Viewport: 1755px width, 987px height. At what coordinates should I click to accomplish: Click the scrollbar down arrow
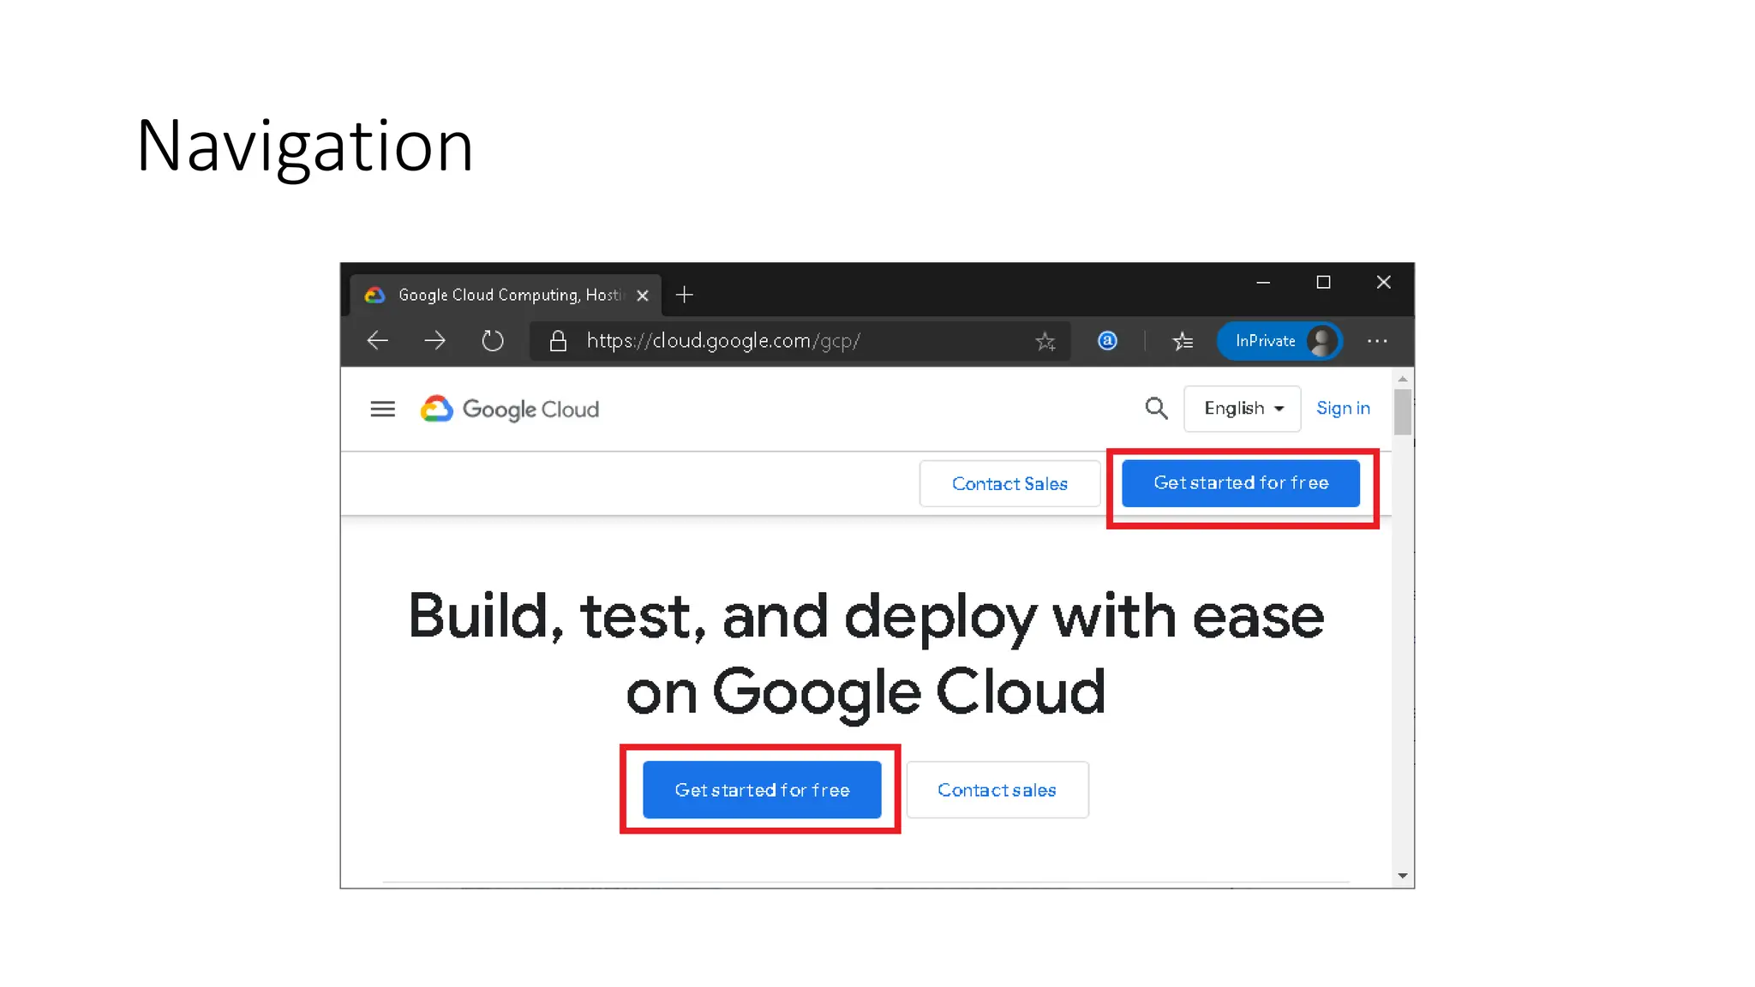pos(1403,876)
